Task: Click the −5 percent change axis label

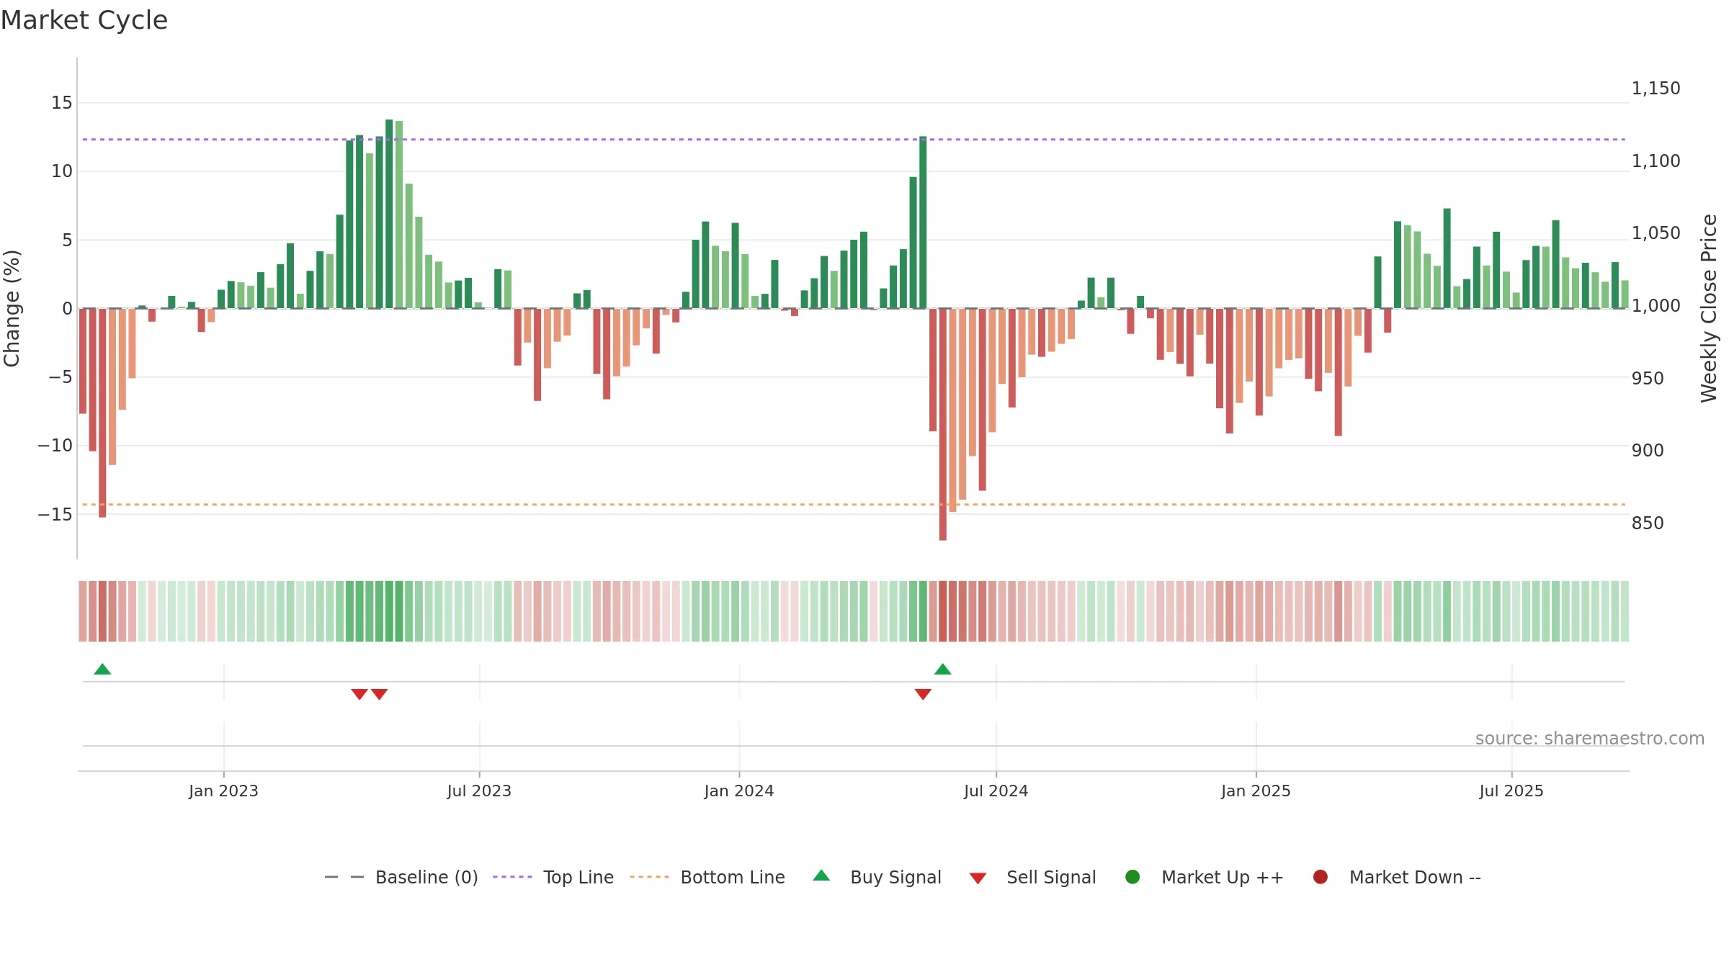Action: [x=61, y=377]
